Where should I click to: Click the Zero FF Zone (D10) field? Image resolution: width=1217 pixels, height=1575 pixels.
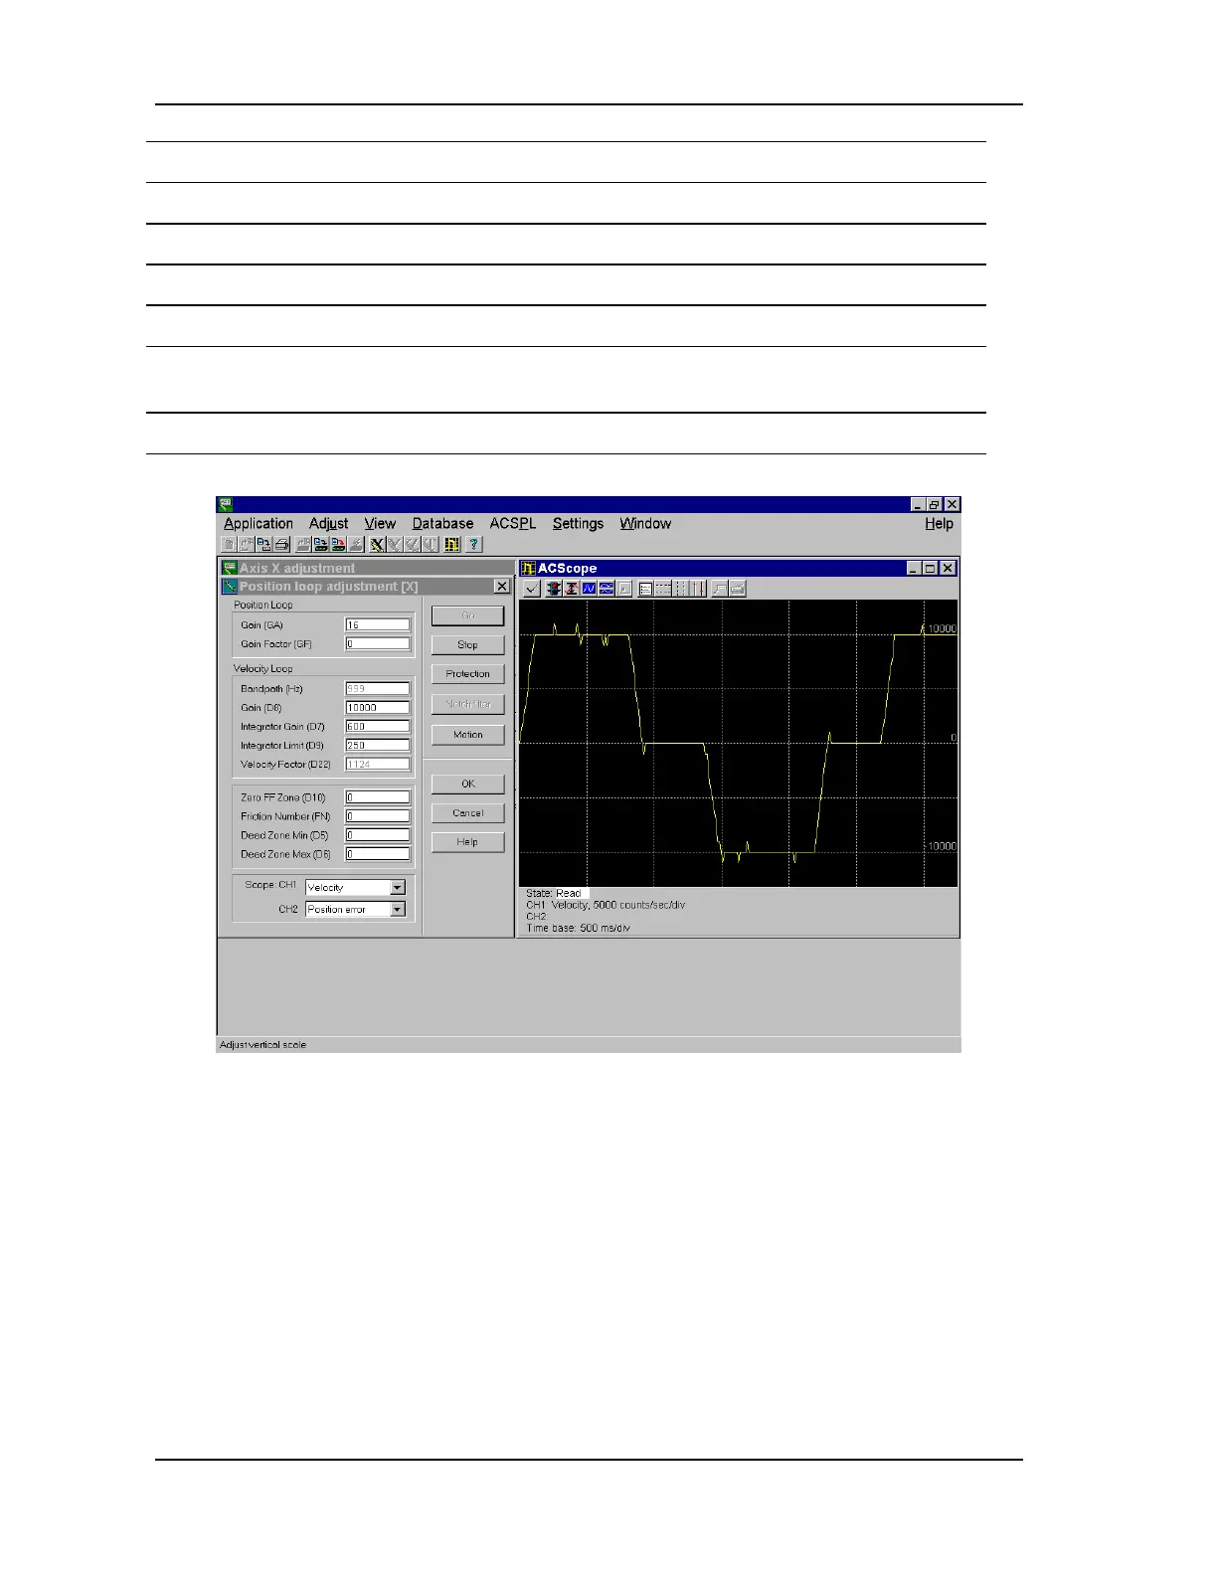click(x=377, y=796)
